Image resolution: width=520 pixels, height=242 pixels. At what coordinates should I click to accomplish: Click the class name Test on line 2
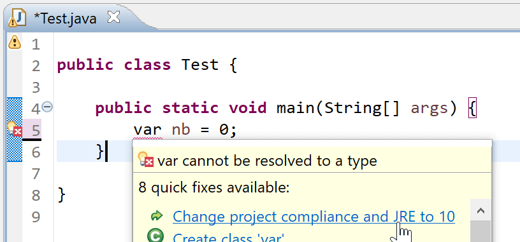(200, 64)
